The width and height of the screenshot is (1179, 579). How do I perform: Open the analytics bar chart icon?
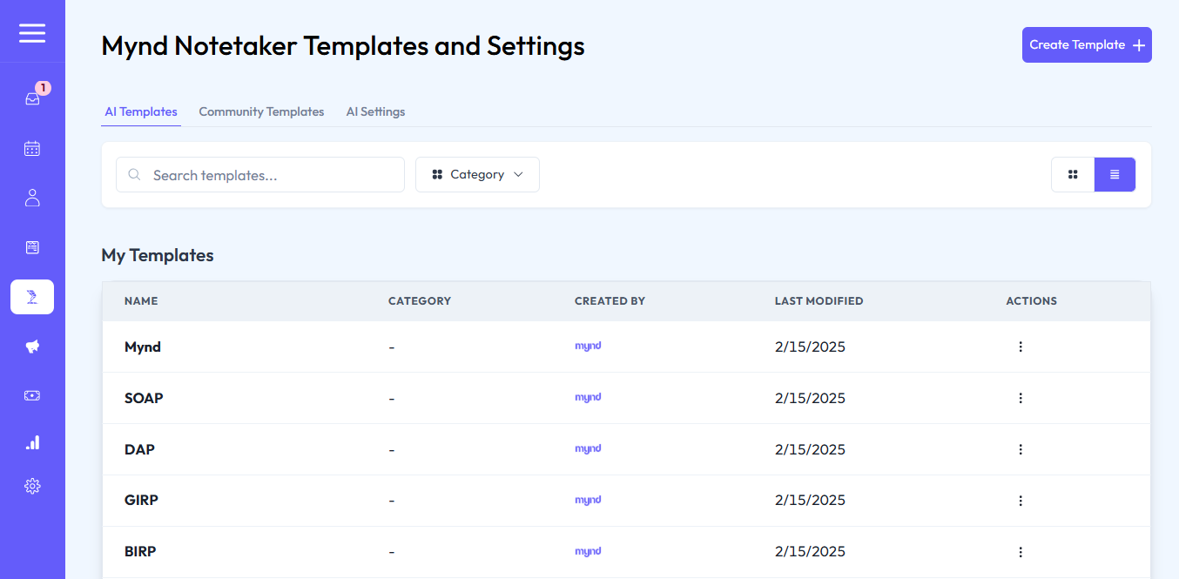pyautogui.click(x=32, y=443)
